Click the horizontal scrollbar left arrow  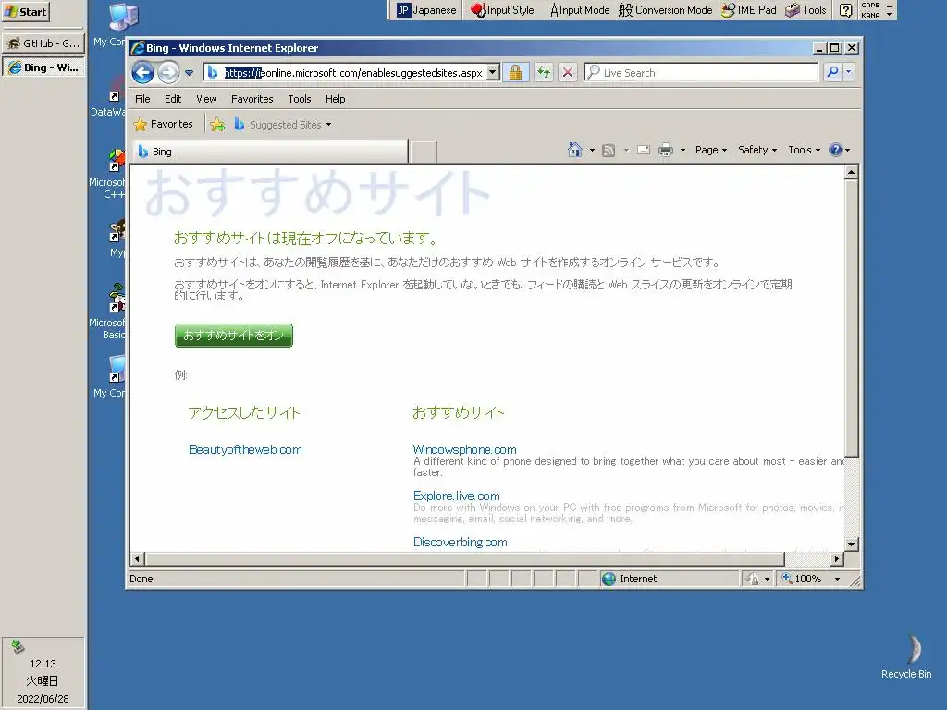[x=137, y=559]
